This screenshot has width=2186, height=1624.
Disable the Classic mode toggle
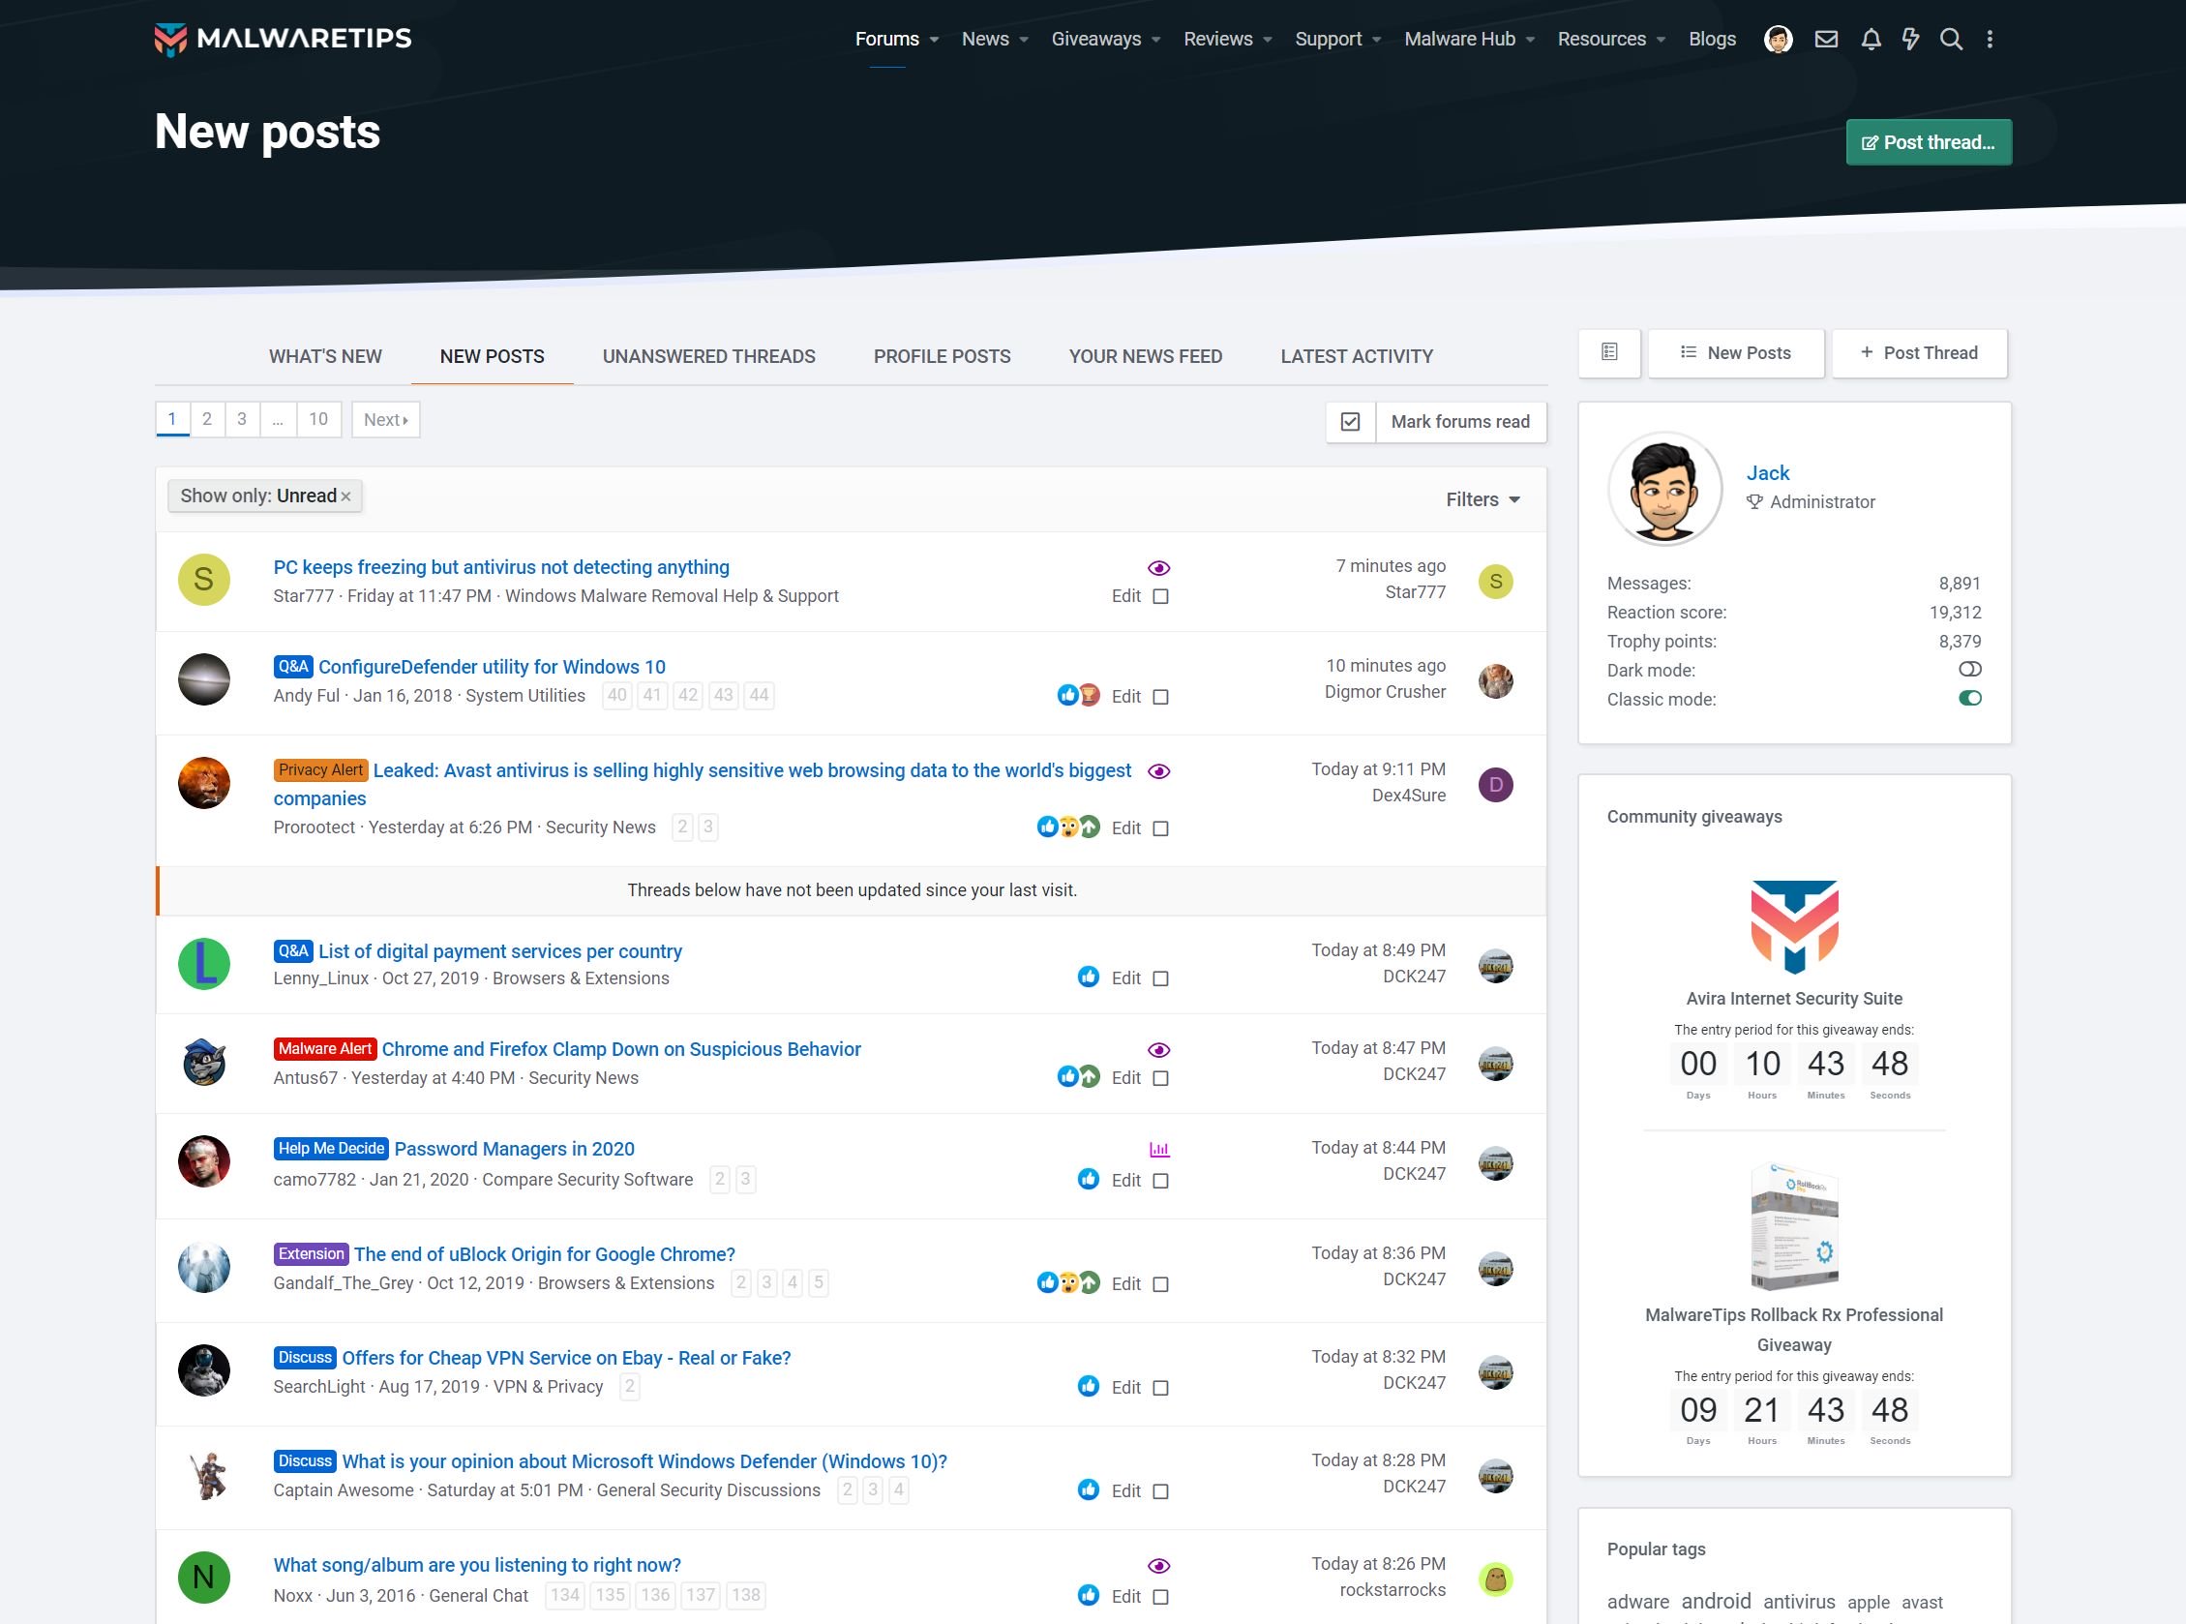[1969, 698]
